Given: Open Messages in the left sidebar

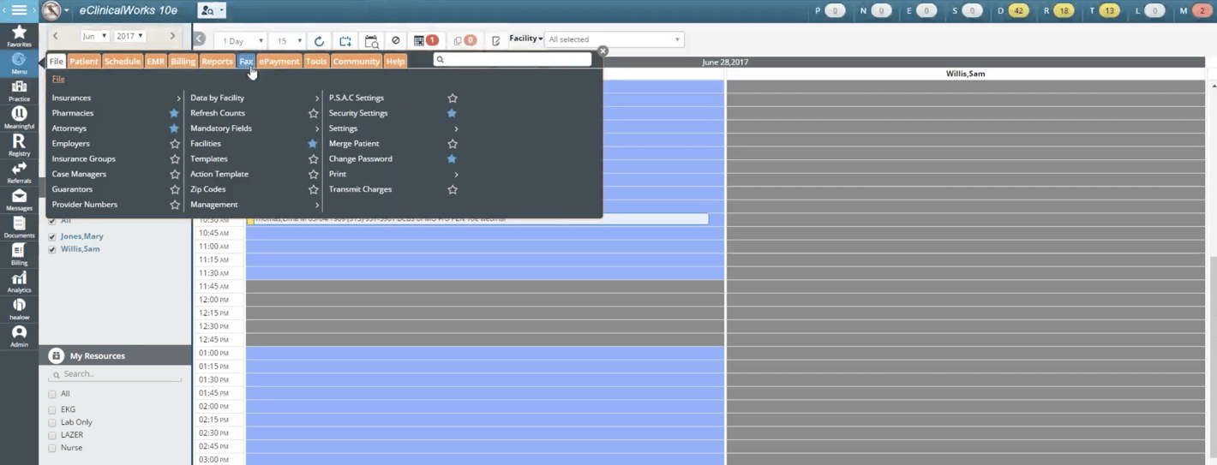Looking at the screenshot, I should pos(19,200).
